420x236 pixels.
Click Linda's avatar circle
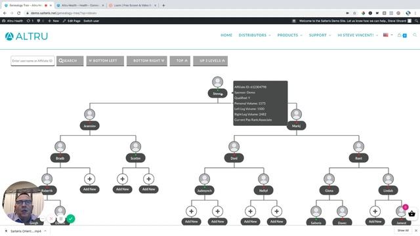coord(388,179)
